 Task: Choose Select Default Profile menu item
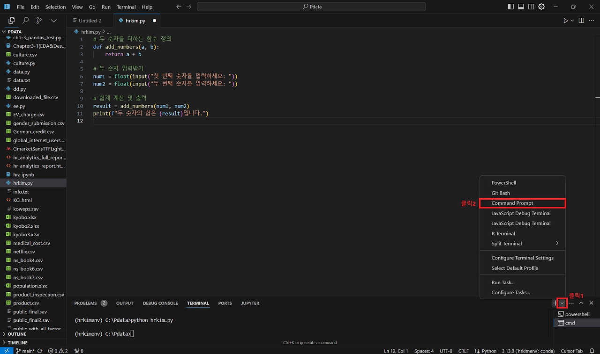(x=523, y=268)
